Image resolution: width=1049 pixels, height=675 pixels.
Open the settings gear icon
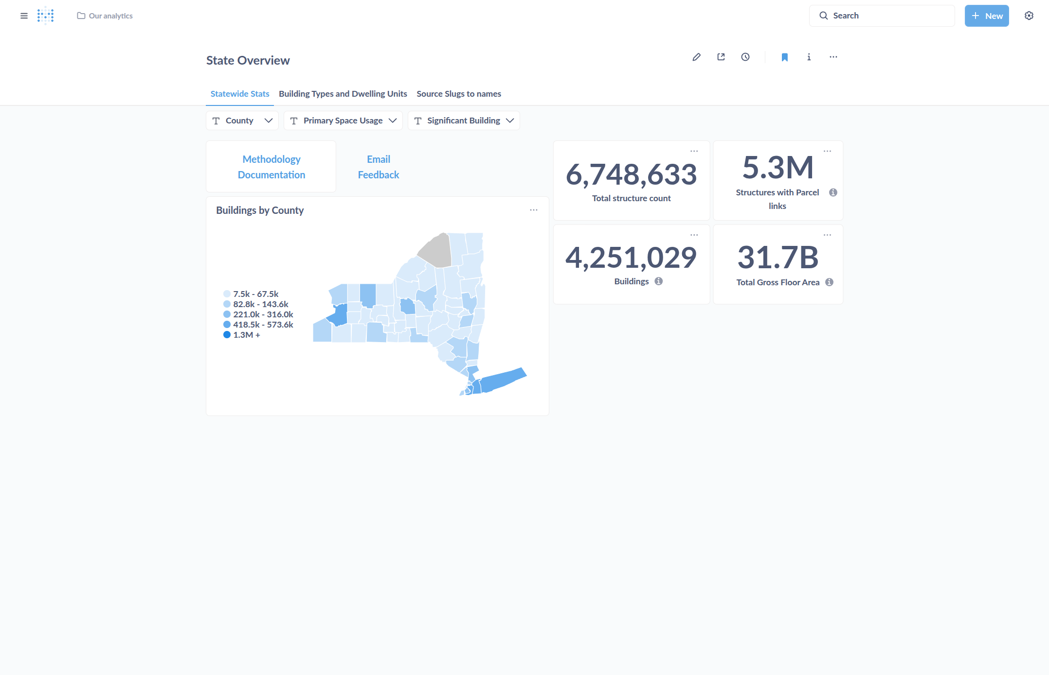pos(1029,16)
